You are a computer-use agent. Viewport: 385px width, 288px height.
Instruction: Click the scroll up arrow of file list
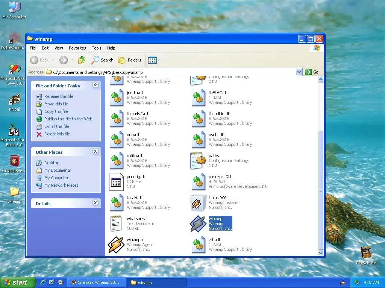click(321, 79)
